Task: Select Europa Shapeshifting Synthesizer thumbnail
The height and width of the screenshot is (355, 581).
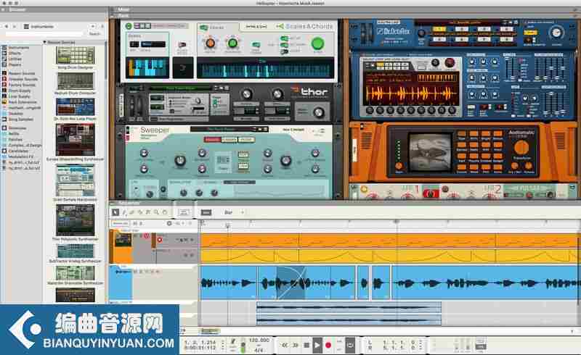Action: tap(76, 140)
